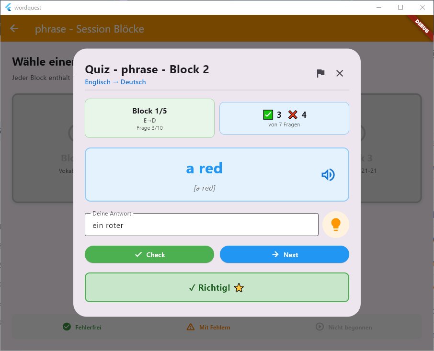Click the lightbulb hint button

click(336, 224)
